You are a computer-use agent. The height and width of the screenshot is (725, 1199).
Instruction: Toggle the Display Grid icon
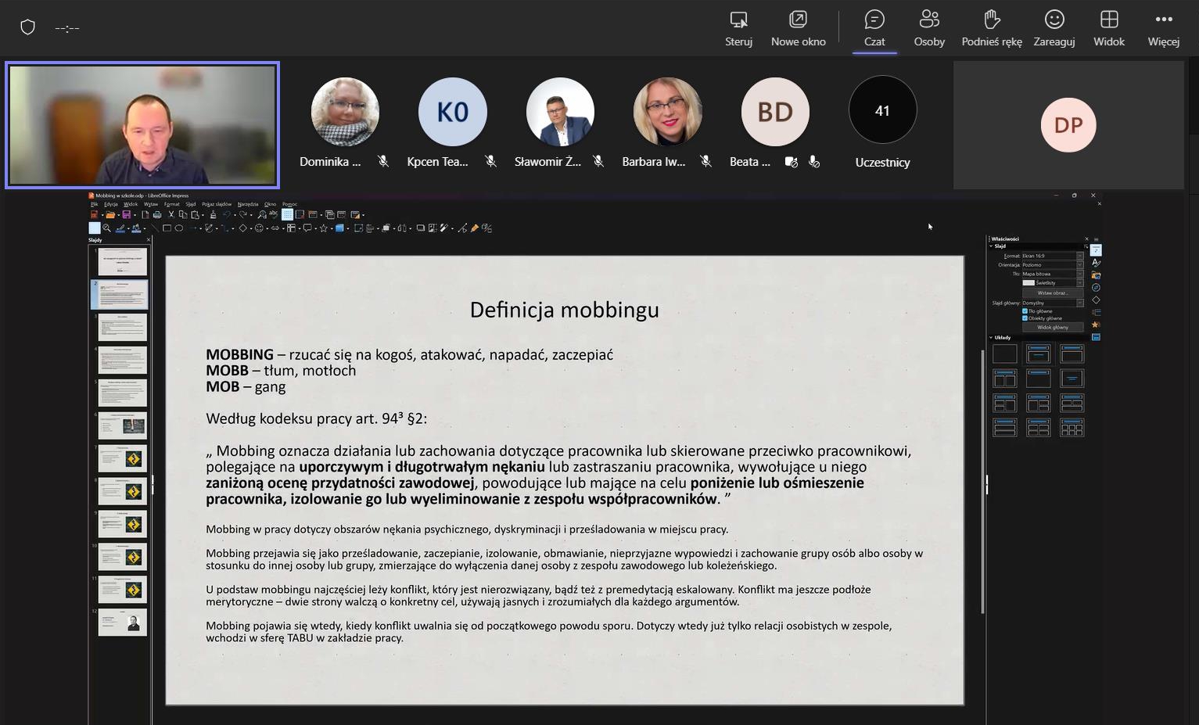[x=287, y=214]
